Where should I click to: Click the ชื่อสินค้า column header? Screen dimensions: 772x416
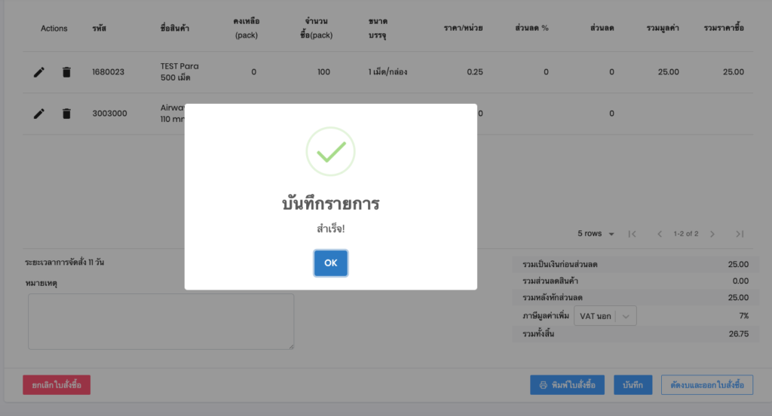point(174,29)
